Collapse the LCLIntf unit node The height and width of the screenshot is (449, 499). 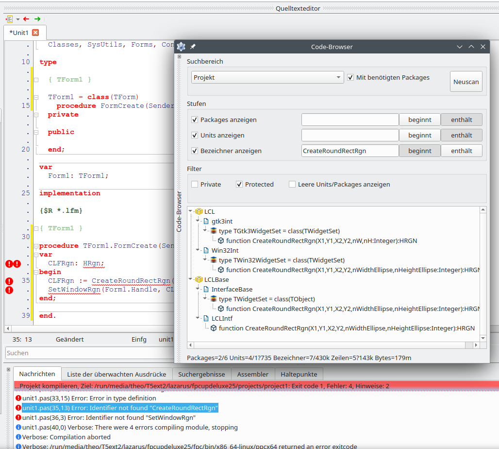198,318
